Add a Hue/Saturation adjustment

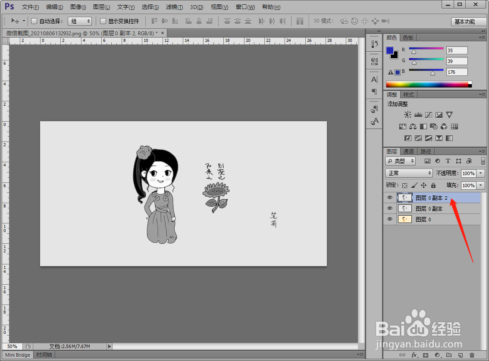coord(403,126)
